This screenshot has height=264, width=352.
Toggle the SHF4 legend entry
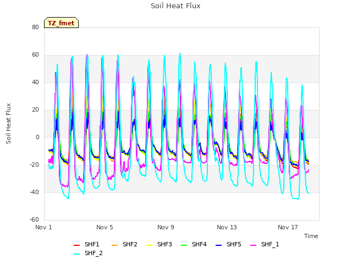click(194, 244)
